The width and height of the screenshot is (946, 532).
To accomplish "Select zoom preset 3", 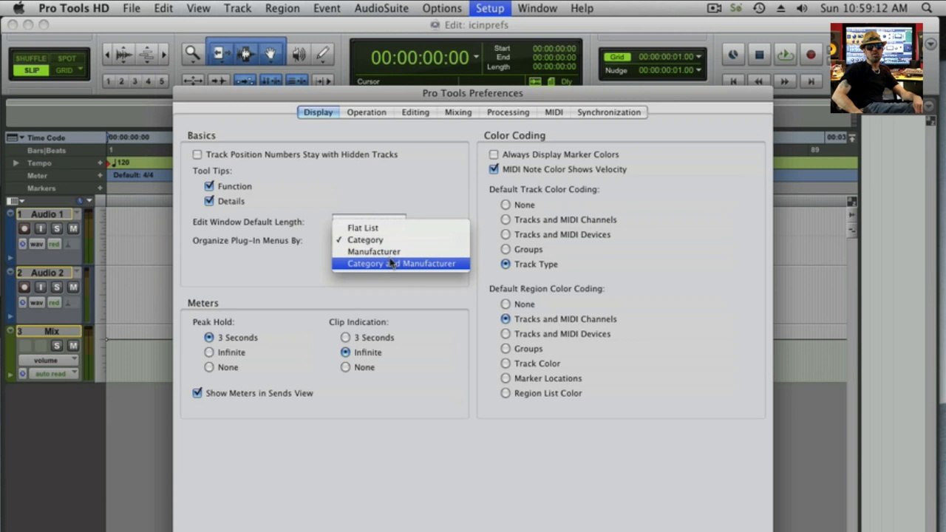I will click(135, 81).
